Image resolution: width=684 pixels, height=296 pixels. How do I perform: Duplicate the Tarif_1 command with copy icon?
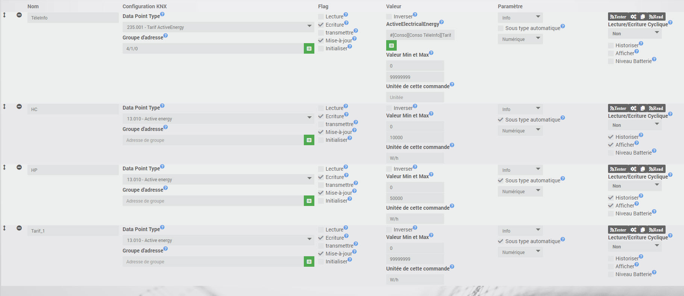coord(643,230)
